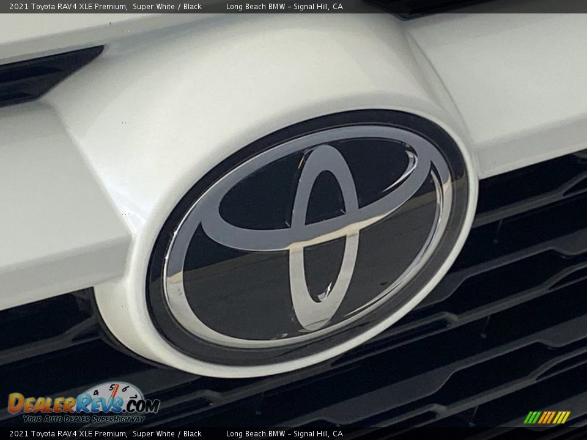The height and width of the screenshot is (440, 587).
Task: Click the bottom caption 'Long Beach BMW – Signal Hill, CA'
Action: click(x=284, y=434)
